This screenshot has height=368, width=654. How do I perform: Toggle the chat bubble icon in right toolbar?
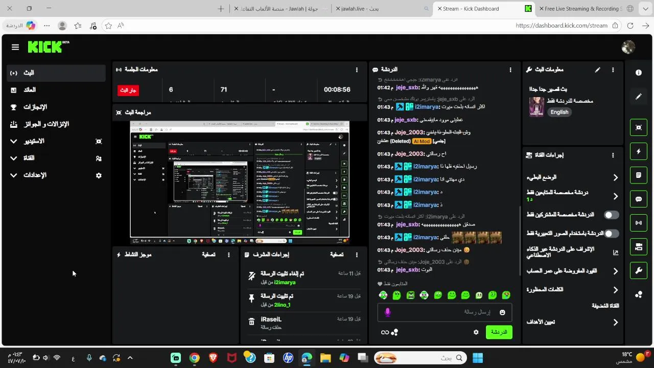[639, 199]
